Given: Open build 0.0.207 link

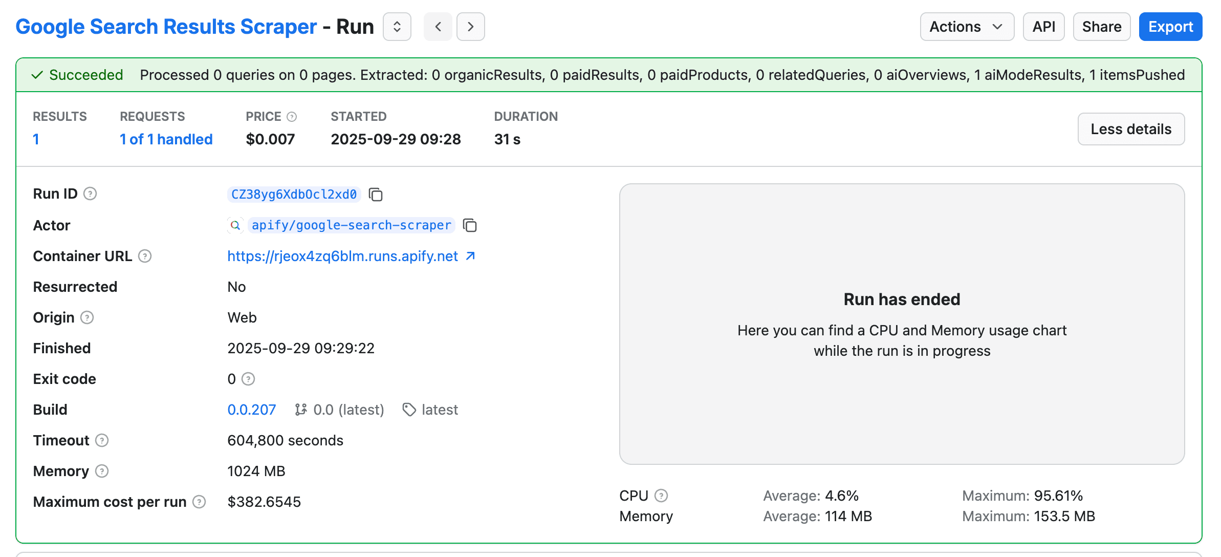Looking at the screenshot, I should (251, 410).
